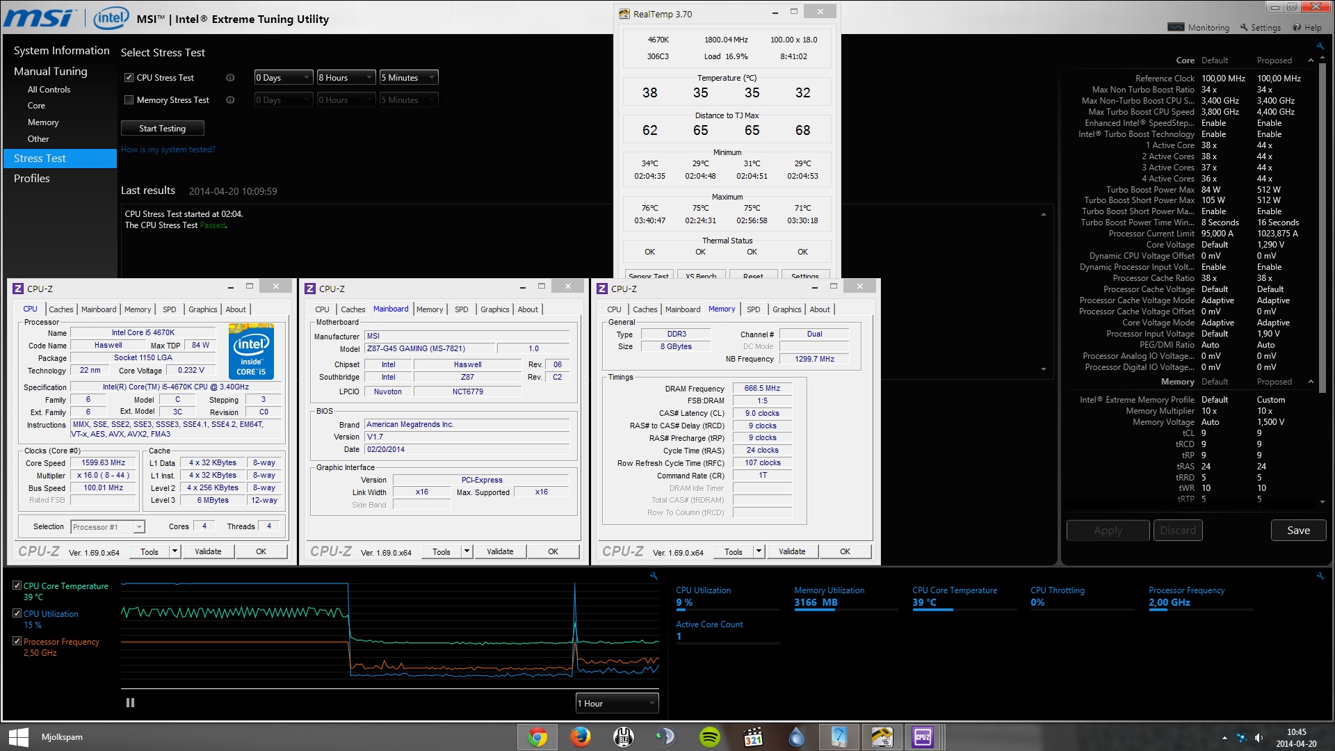This screenshot has height=751, width=1335.
Task: Collapse the Memory settings section
Action: 1311,382
